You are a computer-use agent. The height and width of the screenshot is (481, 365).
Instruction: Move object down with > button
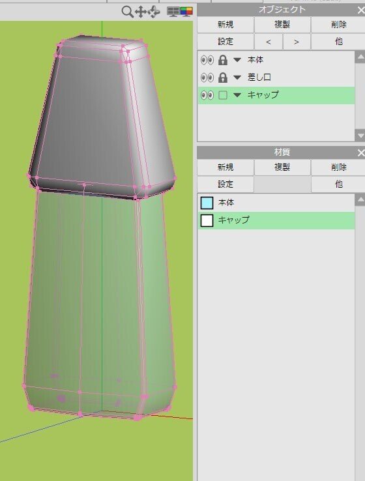[x=297, y=42]
